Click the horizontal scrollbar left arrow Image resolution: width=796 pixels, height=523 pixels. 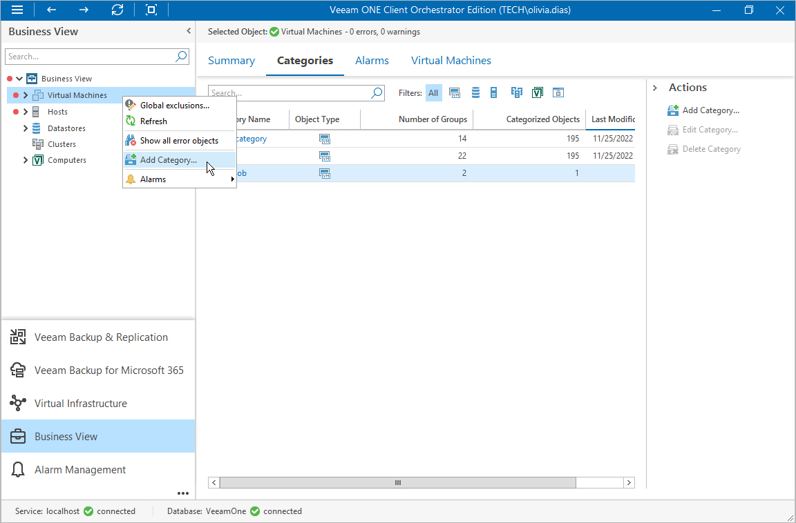pyautogui.click(x=214, y=482)
